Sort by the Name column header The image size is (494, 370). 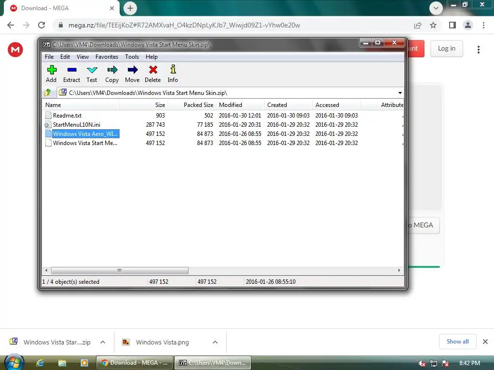pos(81,105)
